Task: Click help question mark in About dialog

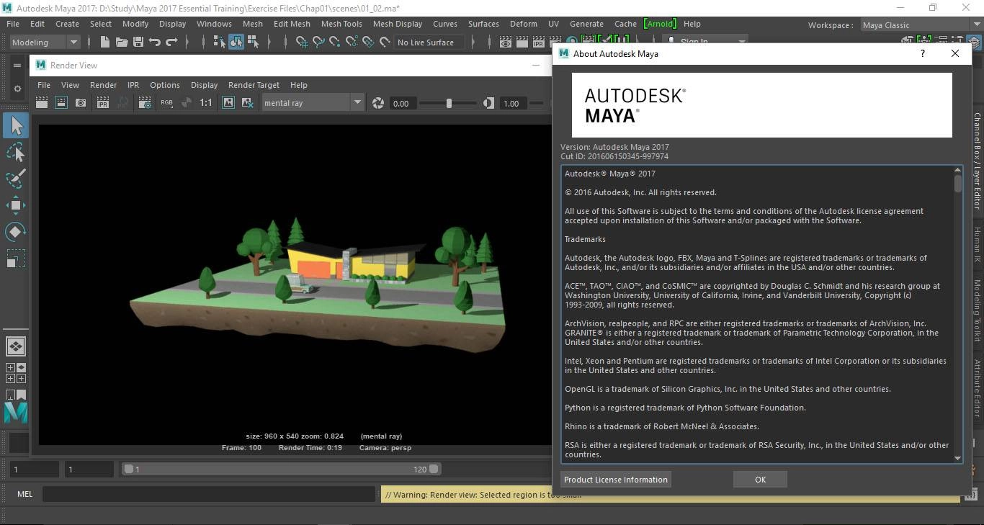Action: tap(923, 53)
